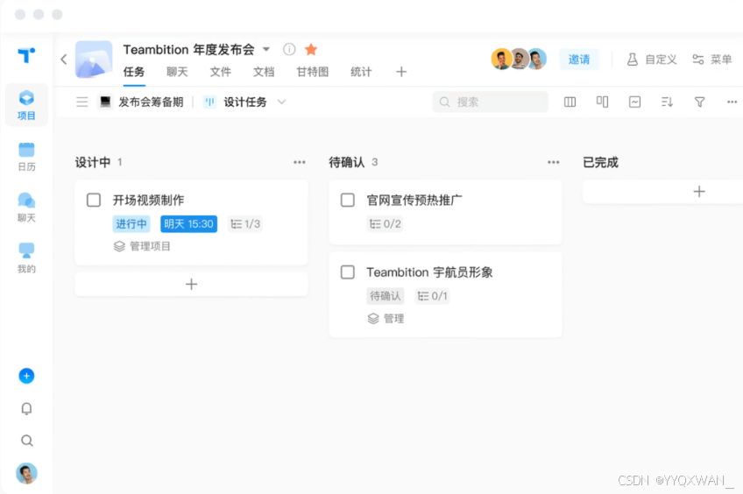
Task: Switch to the 文档 tab
Action: pyautogui.click(x=264, y=72)
